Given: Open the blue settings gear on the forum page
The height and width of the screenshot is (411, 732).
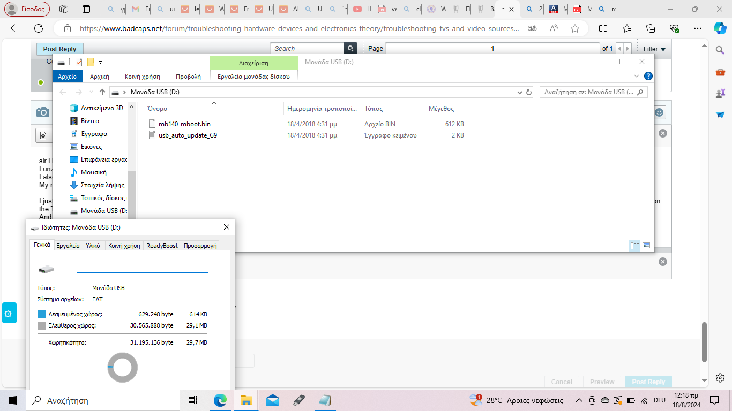Looking at the screenshot, I should tap(8, 314).
